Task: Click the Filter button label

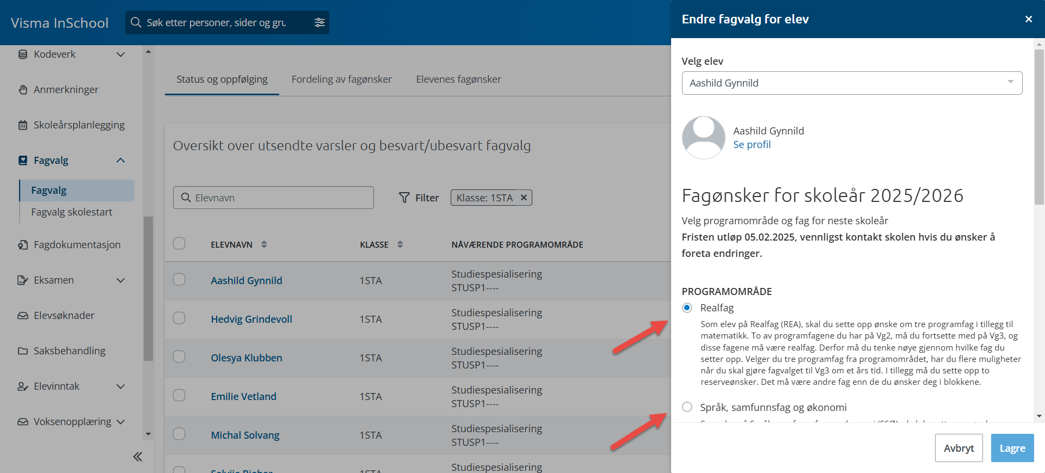Action: 427,198
